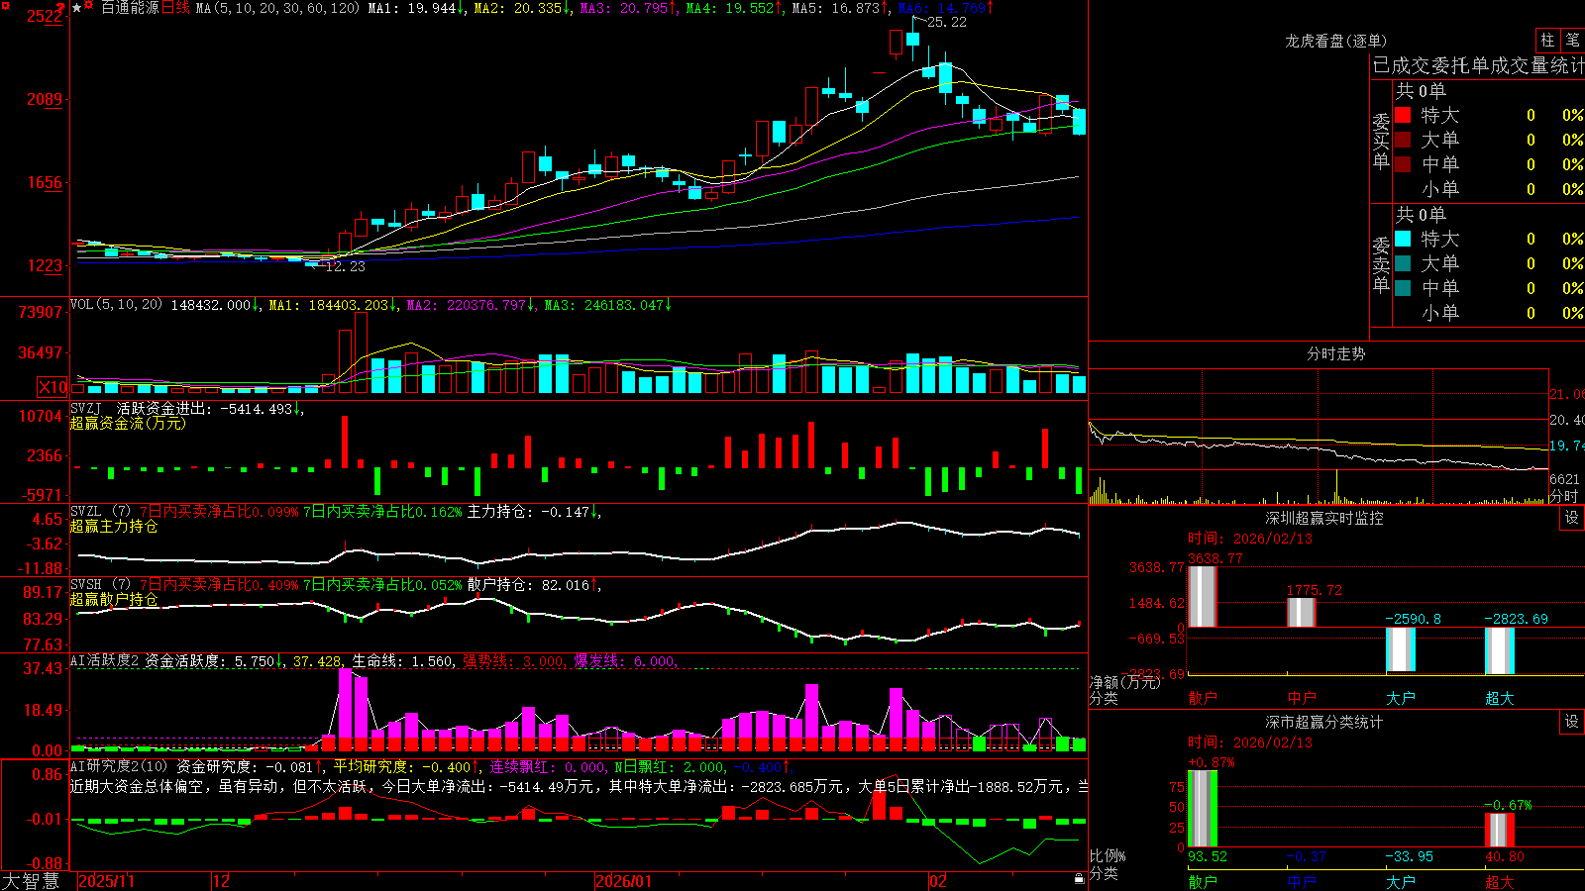Click the 超赢资金流(万元) label
The width and height of the screenshot is (1585, 891).
[x=128, y=423]
